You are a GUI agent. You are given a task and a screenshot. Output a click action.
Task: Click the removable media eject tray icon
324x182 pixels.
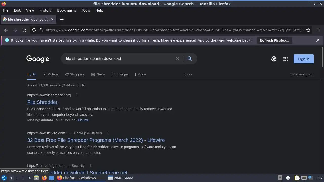(280, 178)
